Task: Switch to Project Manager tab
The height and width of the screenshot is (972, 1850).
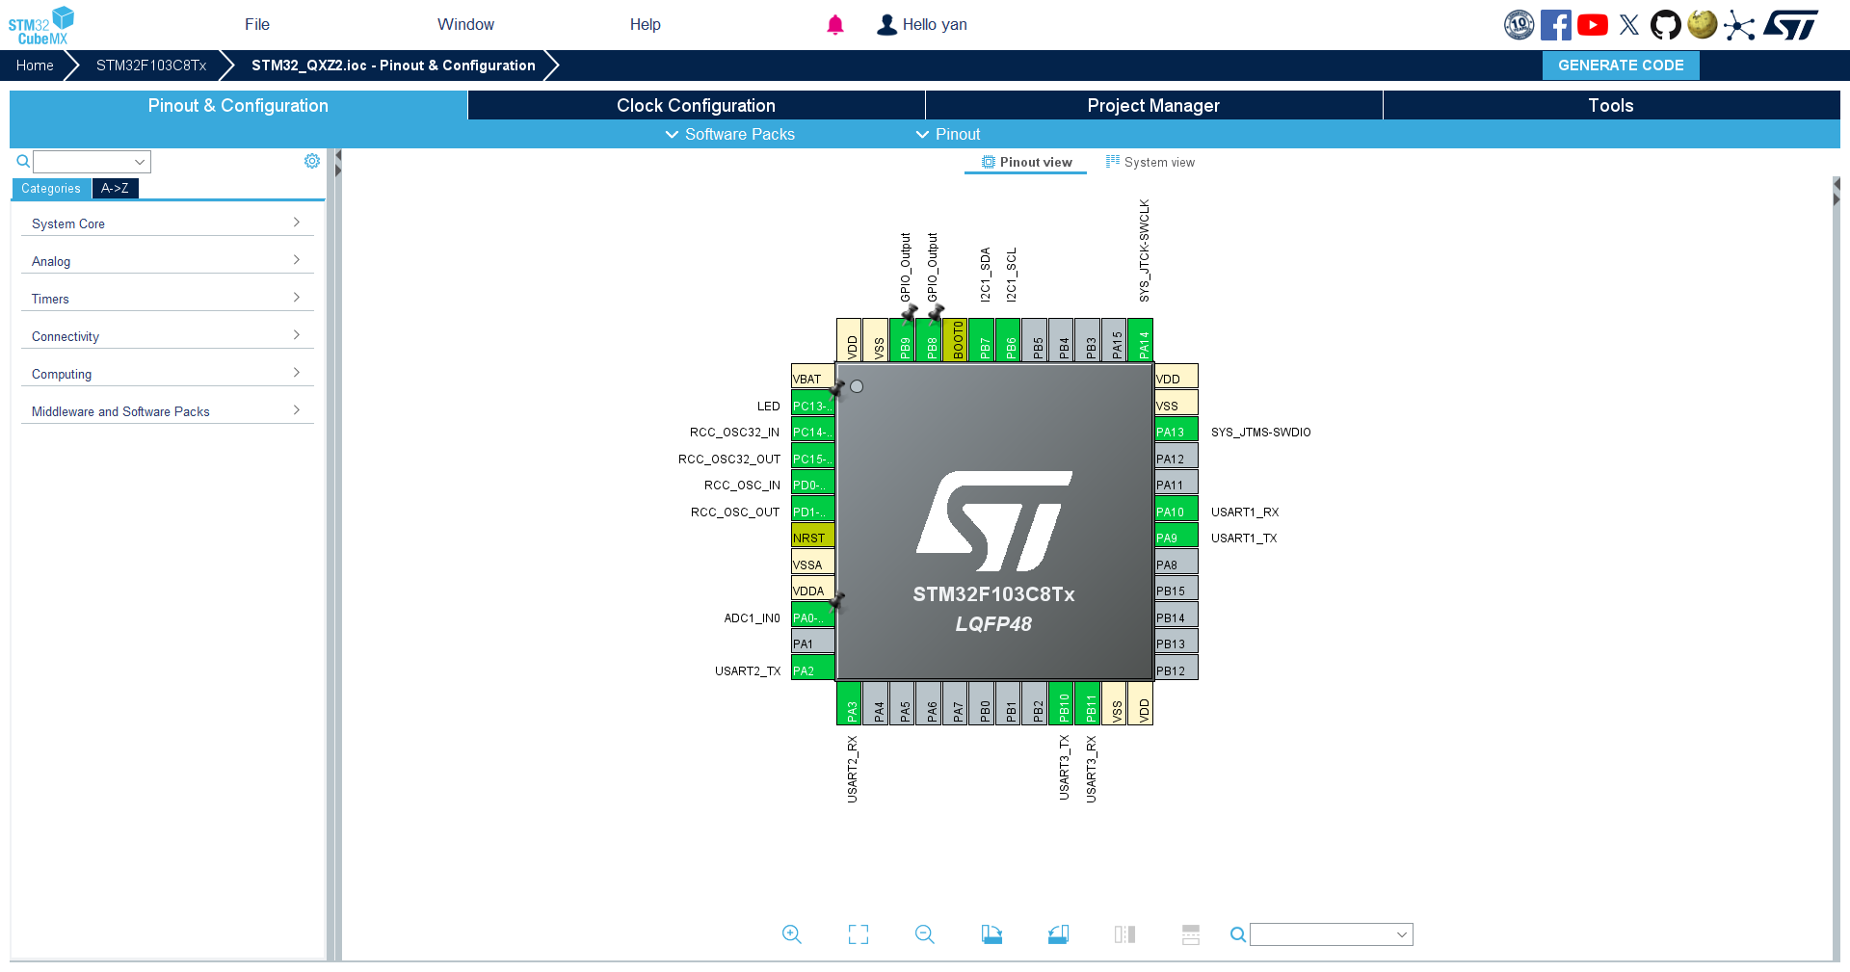Action: pyautogui.click(x=1153, y=106)
